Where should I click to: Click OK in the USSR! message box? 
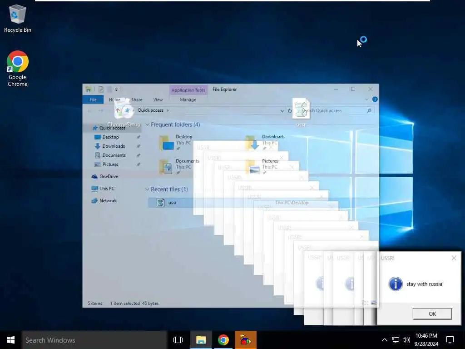[x=432, y=314]
